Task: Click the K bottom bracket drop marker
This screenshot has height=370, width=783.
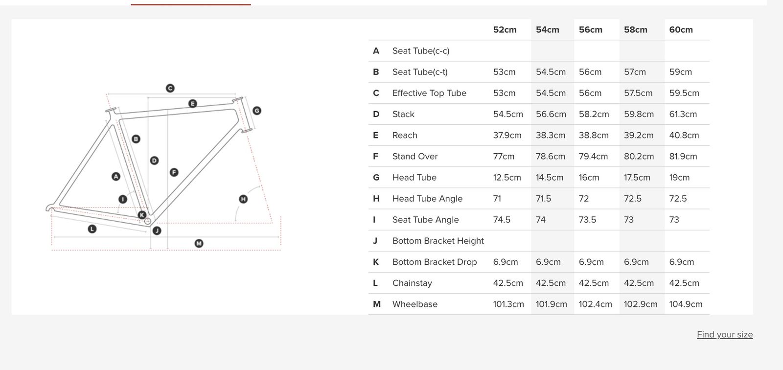Action: (x=142, y=215)
